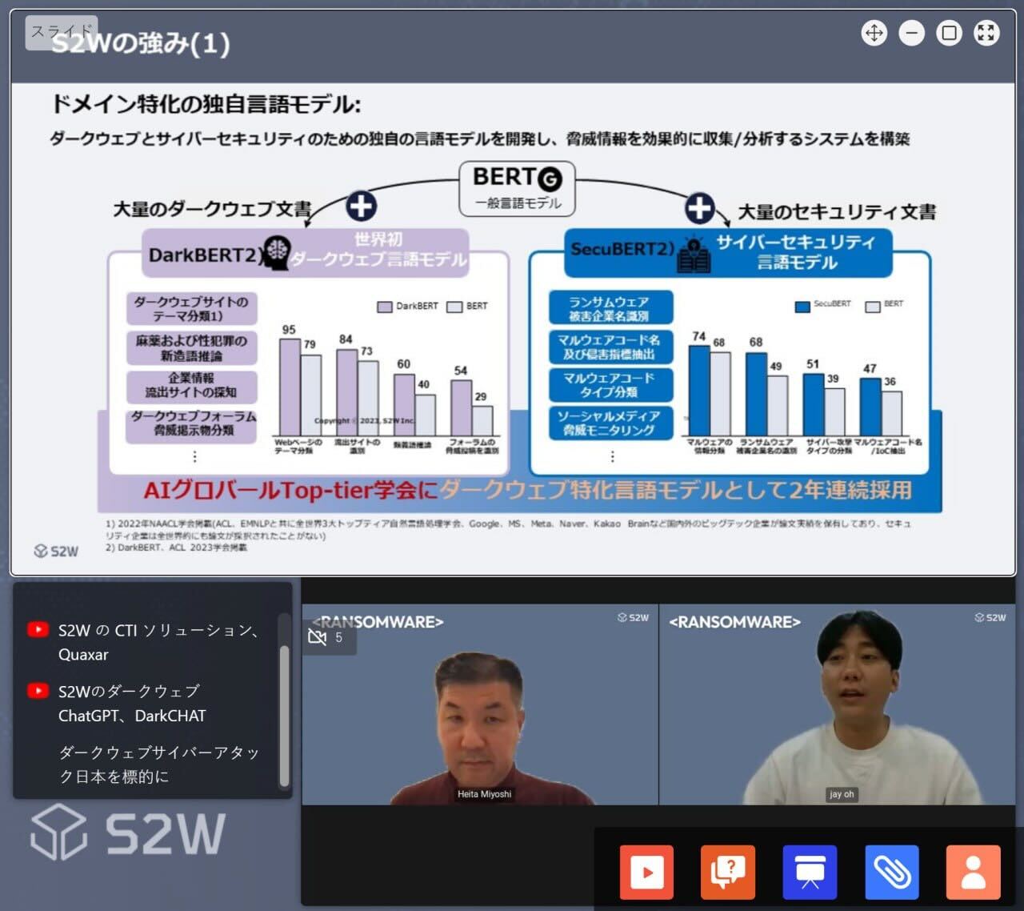Viewport: 1024px width, 911px height.
Task: Open the dark web cyberattack Japan link
Action: 158,764
